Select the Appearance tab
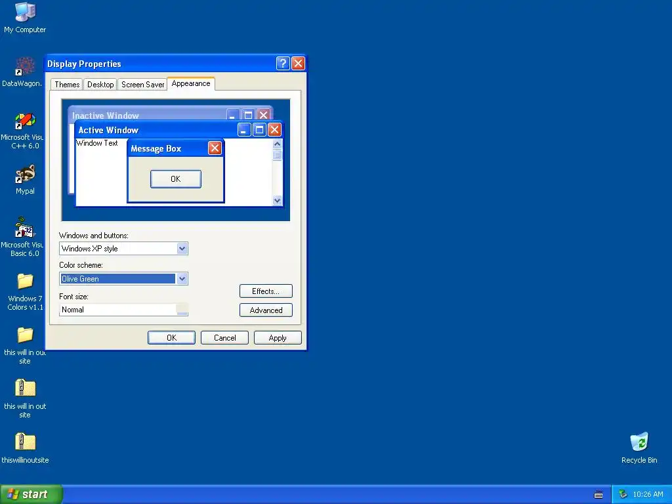The width and height of the screenshot is (672, 504). (191, 83)
